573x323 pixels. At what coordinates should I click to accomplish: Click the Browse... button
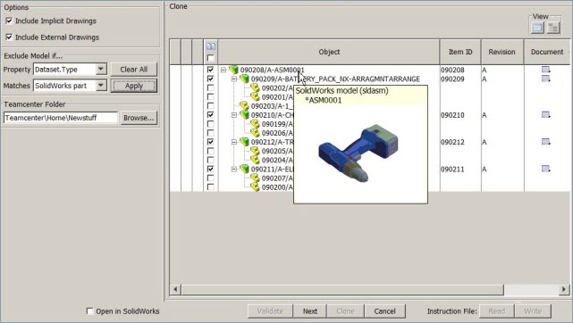[x=139, y=118]
